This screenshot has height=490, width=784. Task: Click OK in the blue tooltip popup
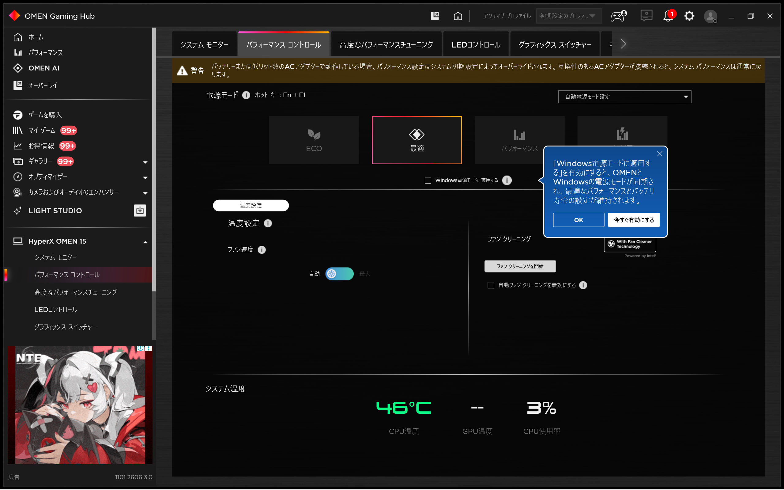pyautogui.click(x=579, y=220)
